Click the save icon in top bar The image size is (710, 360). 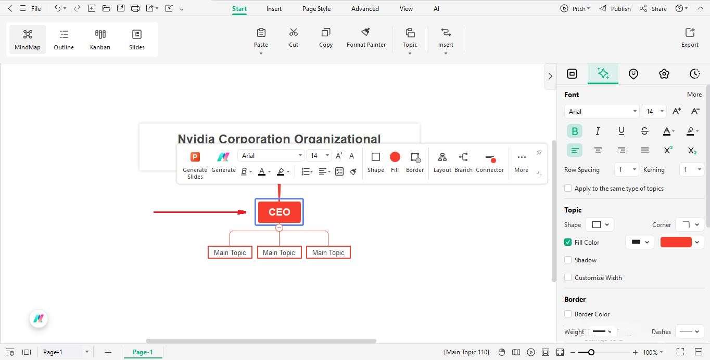[x=121, y=8]
